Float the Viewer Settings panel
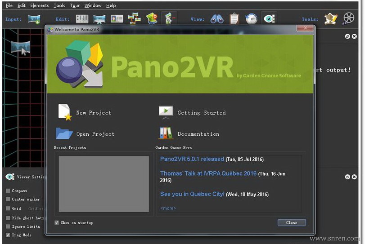The width and height of the screenshot is (365, 244). click(x=347, y=177)
